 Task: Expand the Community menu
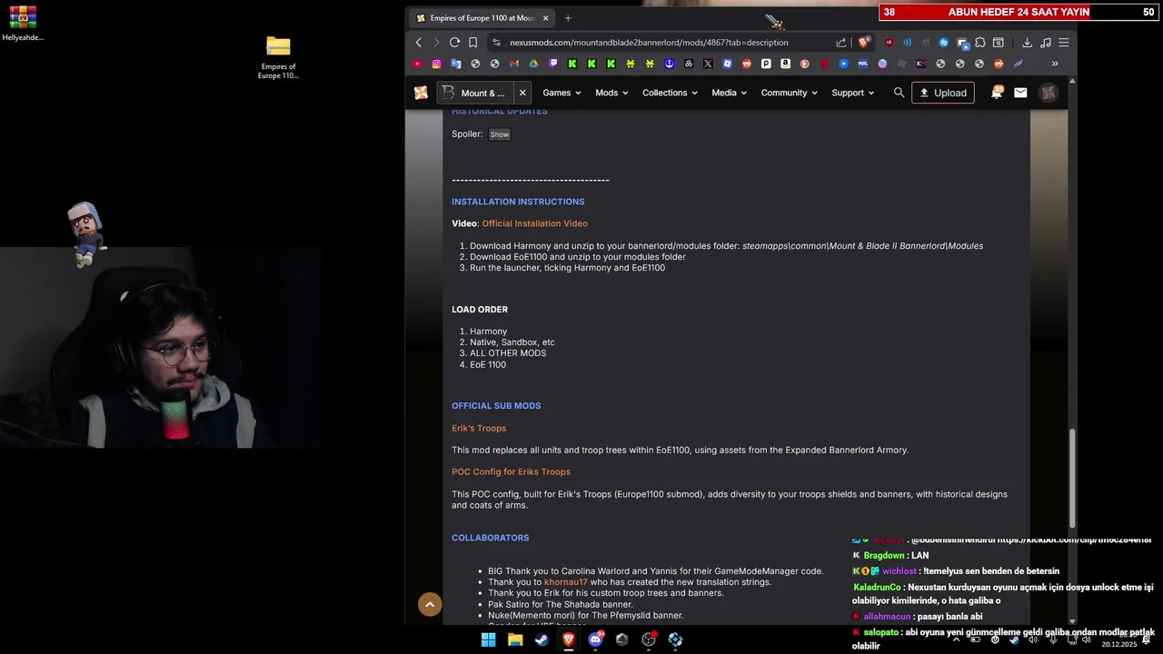789,93
